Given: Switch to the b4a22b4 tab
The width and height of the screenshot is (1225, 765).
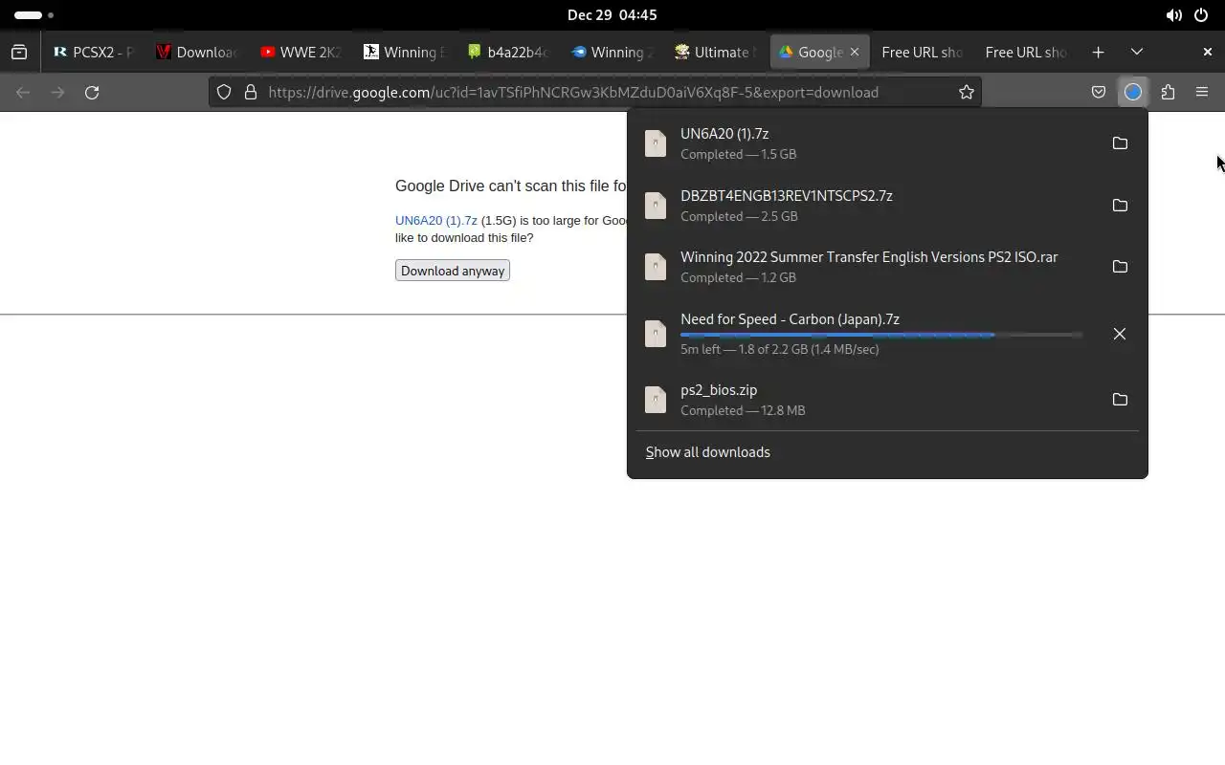Looking at the screenshot, I should pos(508,53).
